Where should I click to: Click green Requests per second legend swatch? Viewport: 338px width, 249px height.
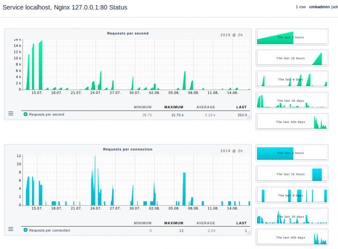tap(26, 114)
